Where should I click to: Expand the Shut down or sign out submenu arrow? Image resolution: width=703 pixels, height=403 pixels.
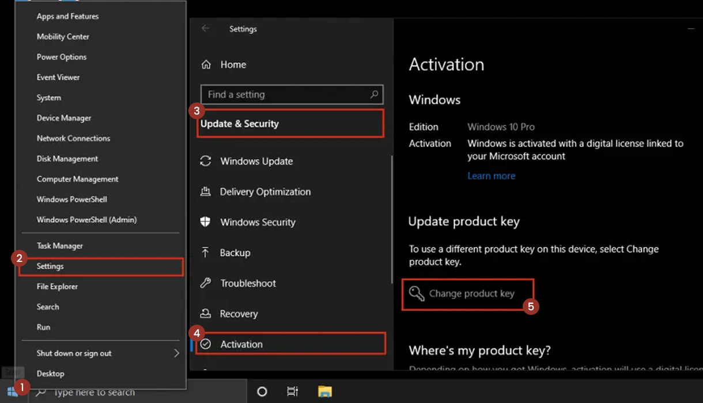176,353
